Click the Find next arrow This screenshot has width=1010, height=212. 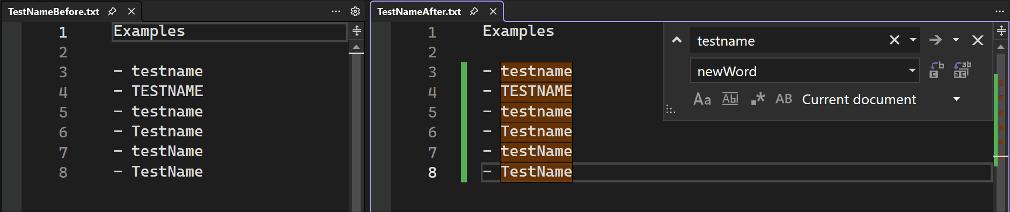click(x=935, y=40)
